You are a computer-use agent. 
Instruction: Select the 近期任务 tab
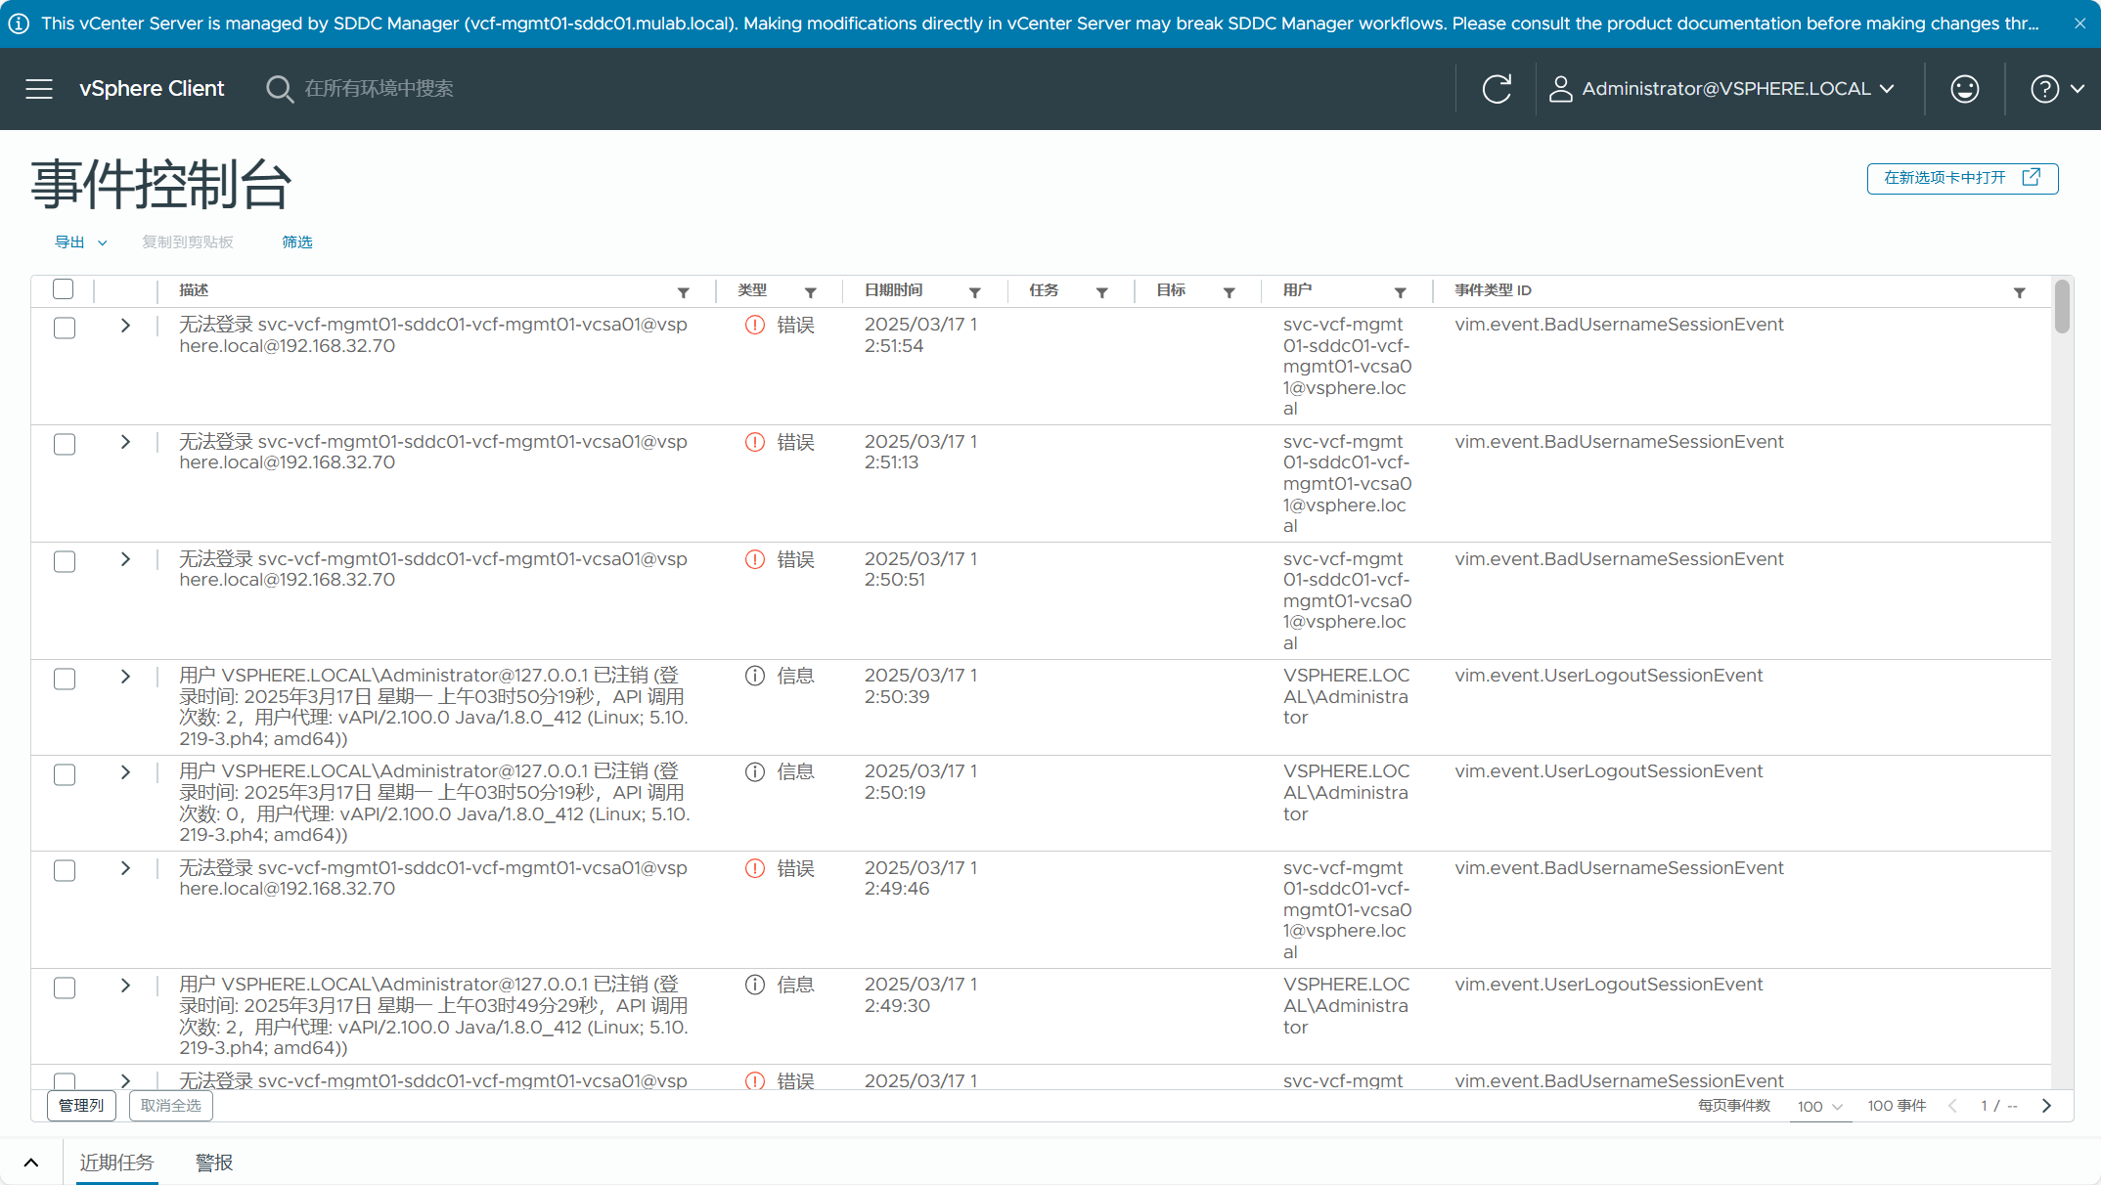click(x=117, y=1162)
